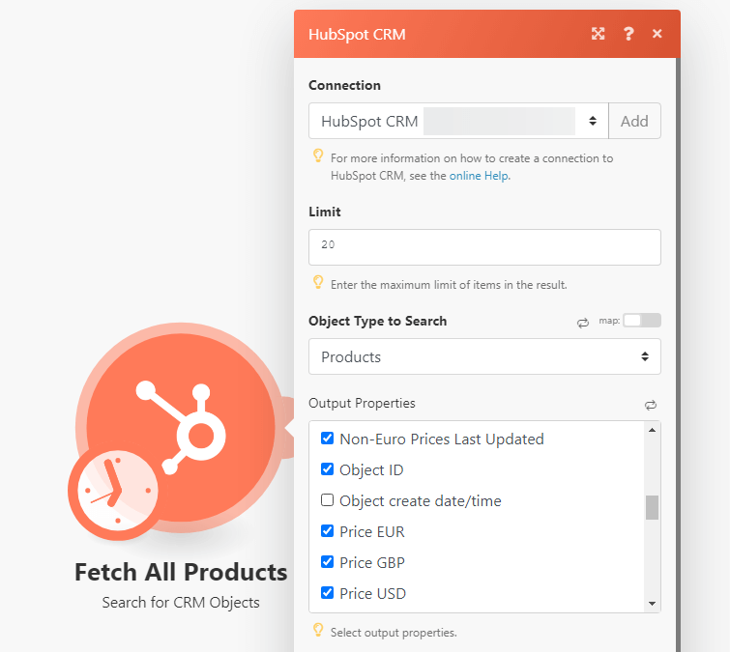This screenshot has height=652, width=730.
Task: Uncheck Non-Euro Prices Last Updated
Action: pos(327,439)
